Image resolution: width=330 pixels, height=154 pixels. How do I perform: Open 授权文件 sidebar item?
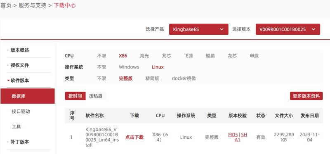pos(20,65)
